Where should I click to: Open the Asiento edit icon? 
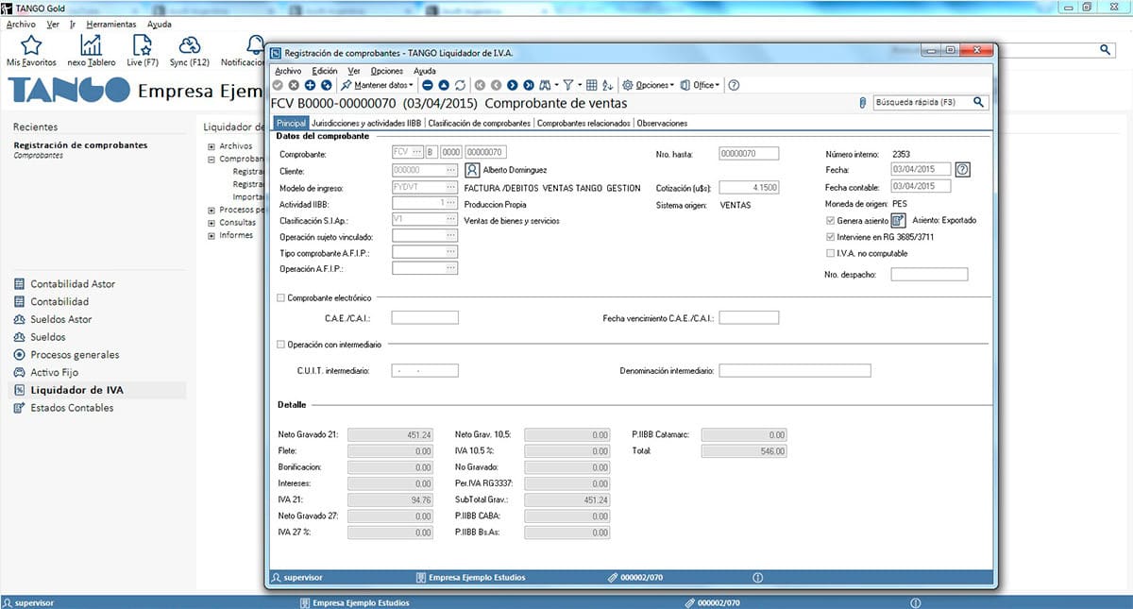coord(899,220)
